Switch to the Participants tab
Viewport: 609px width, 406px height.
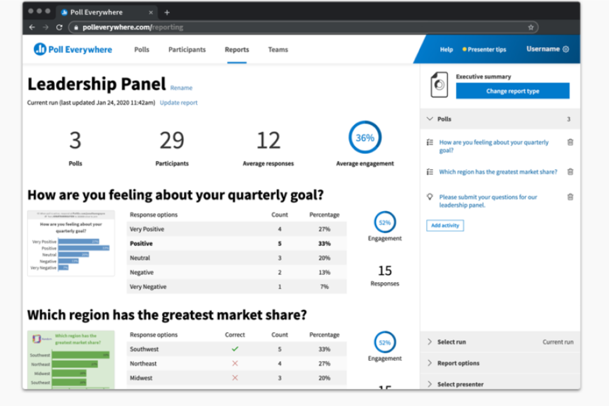click(x=187, y=49)
